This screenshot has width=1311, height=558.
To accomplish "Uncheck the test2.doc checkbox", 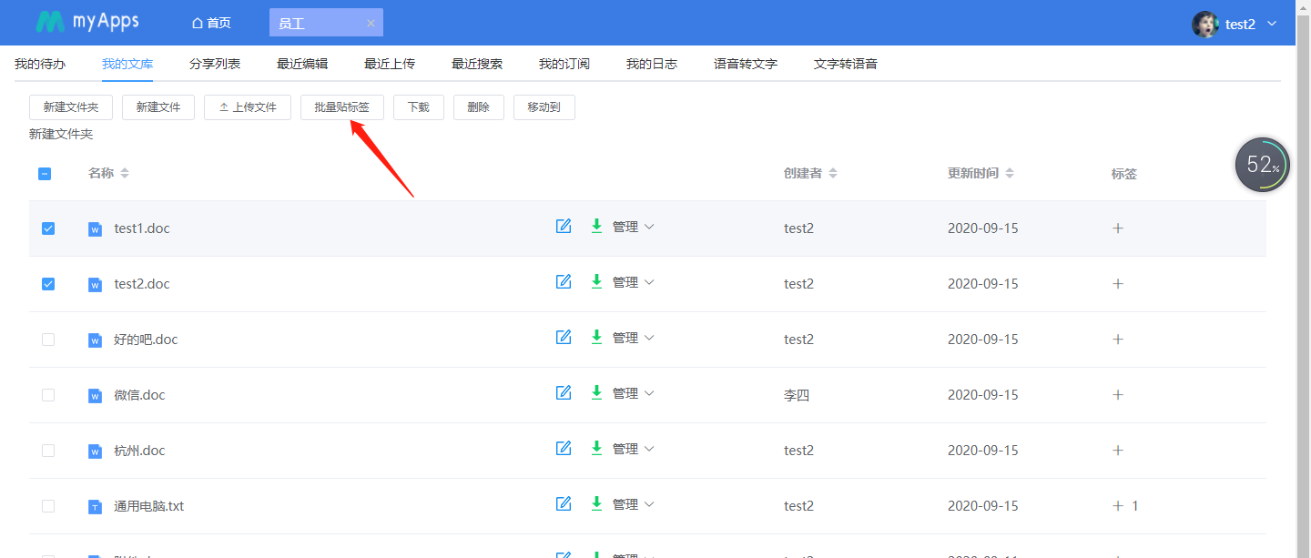I will [48, 284].
